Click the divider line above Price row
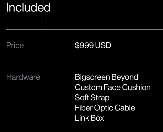 pyautogui.click(x=85, y=29)
